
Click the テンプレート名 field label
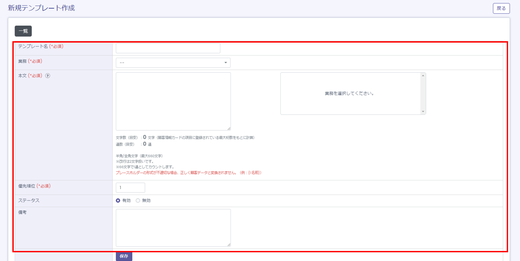tap(33, 46)
